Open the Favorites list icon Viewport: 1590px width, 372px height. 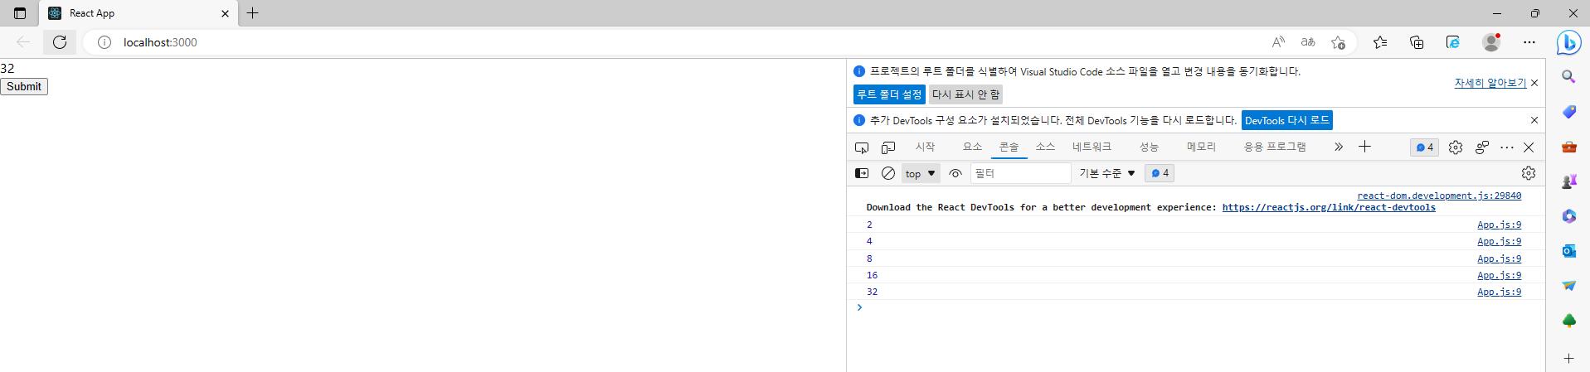1380,42
